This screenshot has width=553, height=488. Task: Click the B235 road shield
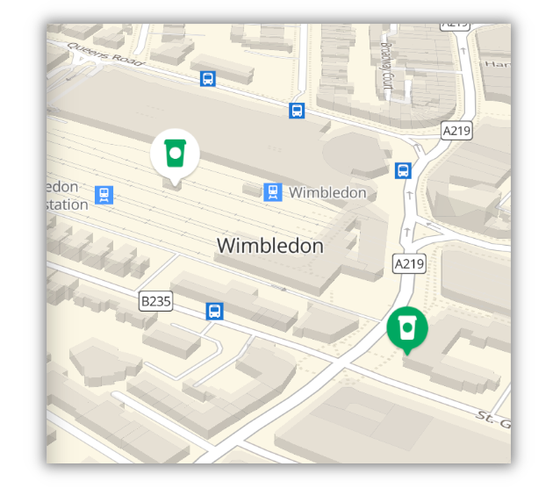[156, 301]
